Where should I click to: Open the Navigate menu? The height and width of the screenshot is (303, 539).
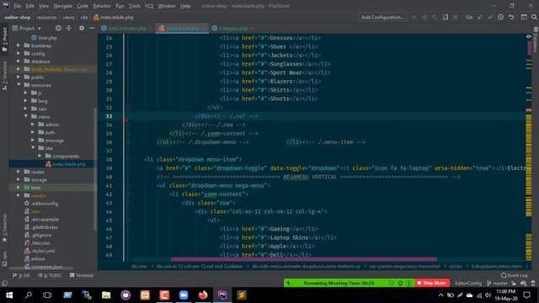pos(63,6)
